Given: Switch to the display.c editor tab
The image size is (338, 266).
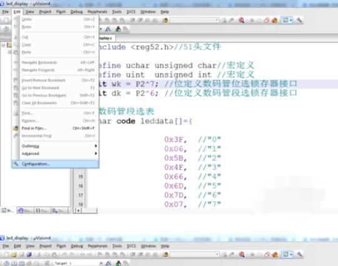Looking at the screenshot, I should 106,38.
